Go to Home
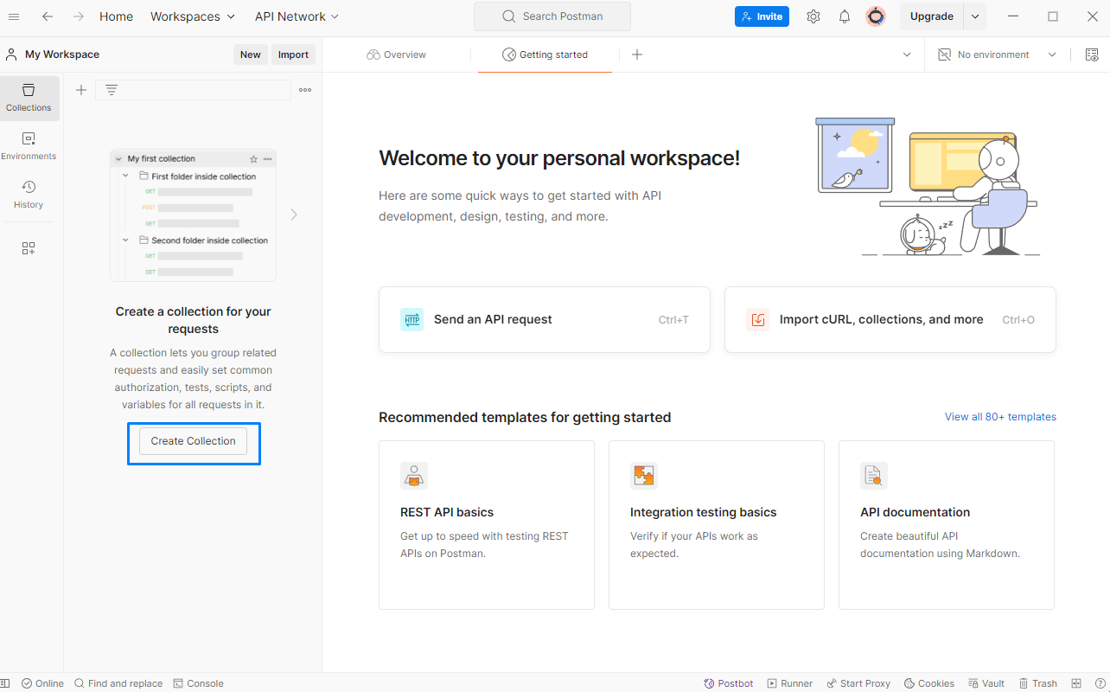The height and width of the screenshot is (692, 1110). (x=116, y=16)
